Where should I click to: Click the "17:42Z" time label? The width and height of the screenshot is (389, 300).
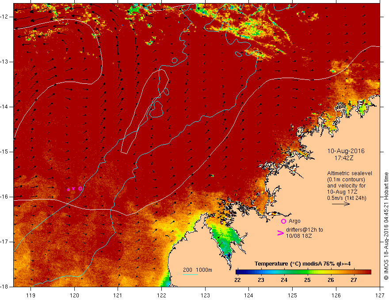coord(343,158)
